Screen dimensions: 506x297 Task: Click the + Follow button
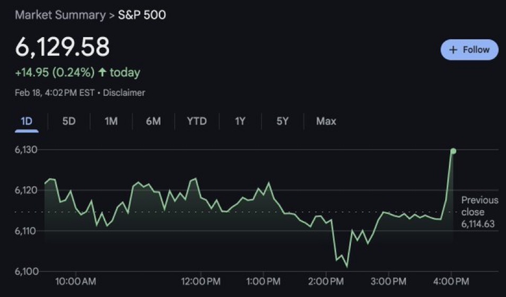coord(469,50)
